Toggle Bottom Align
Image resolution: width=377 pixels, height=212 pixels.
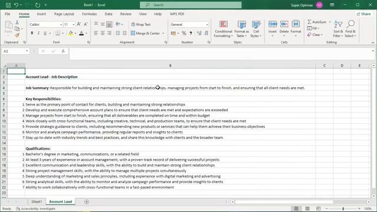pyautogui.click(x=109, y=24)
